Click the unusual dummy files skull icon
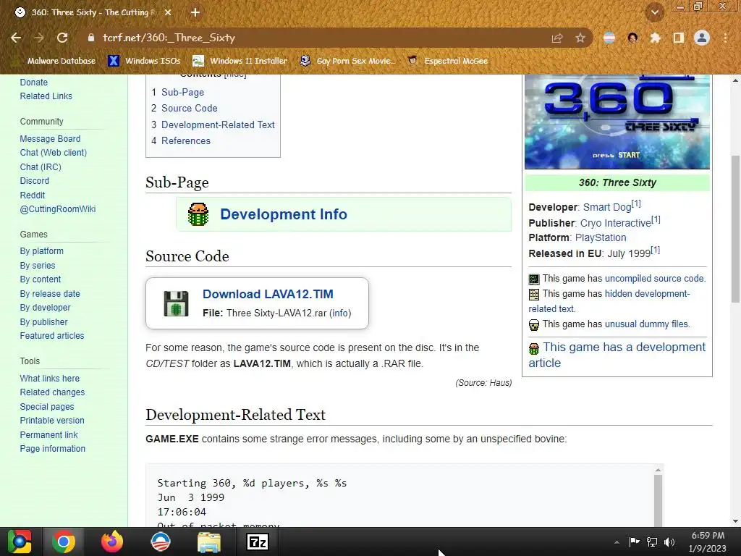The height and width of the screenshot is (556, 741). coord(534,325)
